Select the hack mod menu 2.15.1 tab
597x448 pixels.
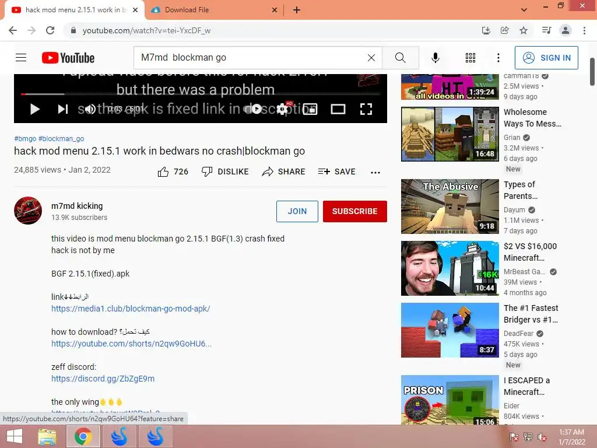tap(75, 10)
